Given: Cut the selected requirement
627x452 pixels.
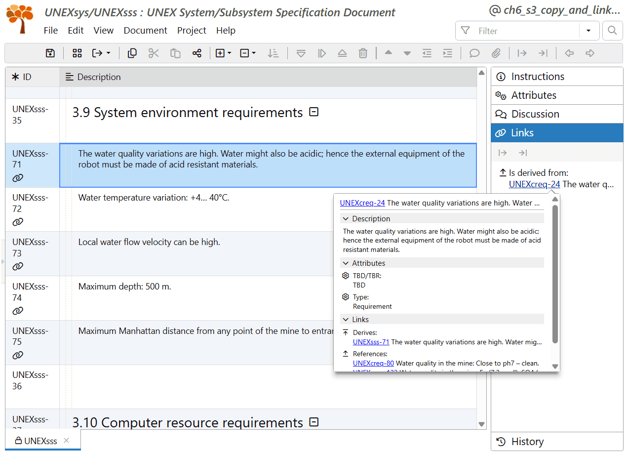Looking at the screenshot, I should [x=154, y=53].
